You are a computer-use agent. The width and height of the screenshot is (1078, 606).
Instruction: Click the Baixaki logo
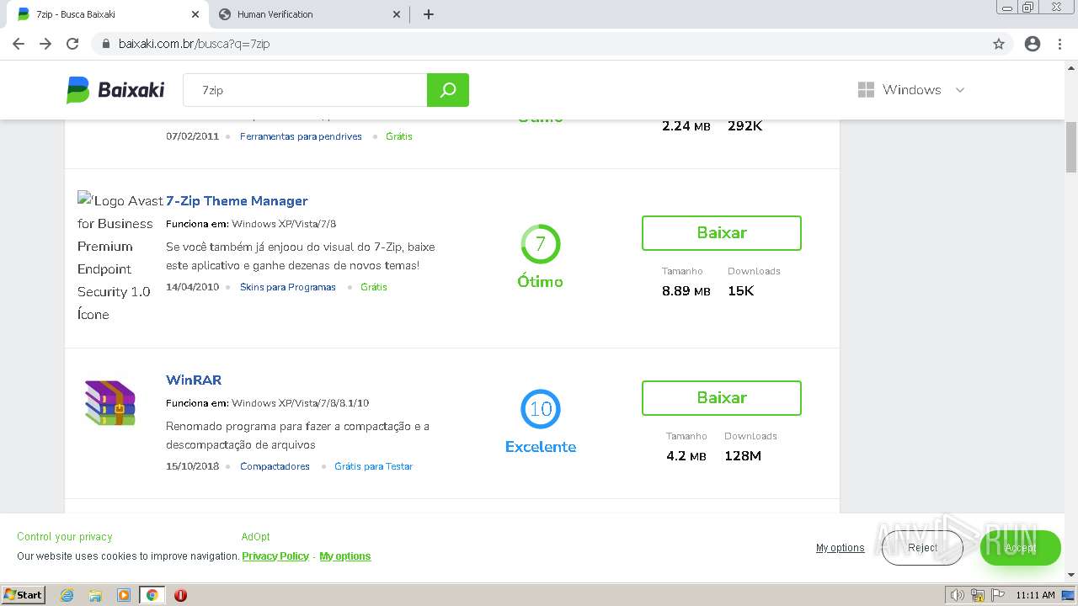click(x=115, y=90)
